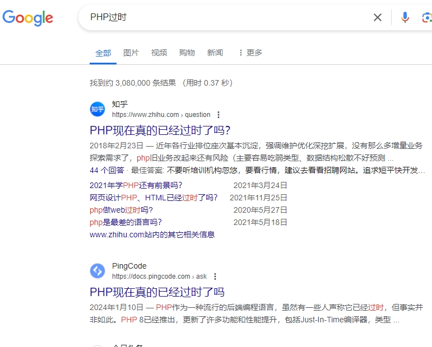
Task: Start voice search with microphone icon
Action: tap(405, 17)
